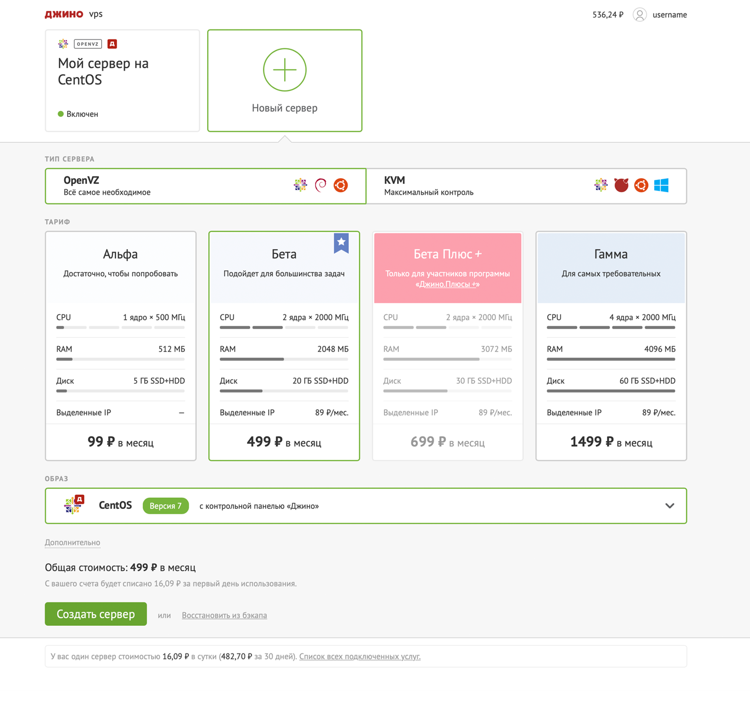Click red Джино panel badge on server card
Viewport: 750px width, 714px height.
112,44
